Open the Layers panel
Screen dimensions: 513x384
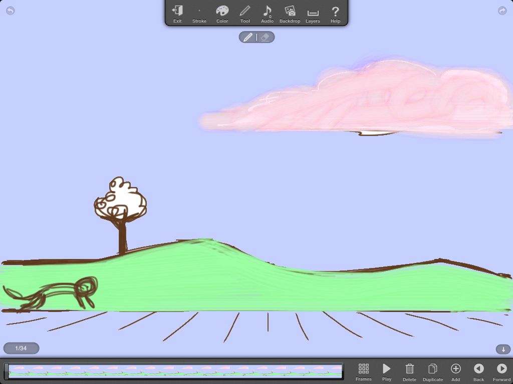[313, 13]
